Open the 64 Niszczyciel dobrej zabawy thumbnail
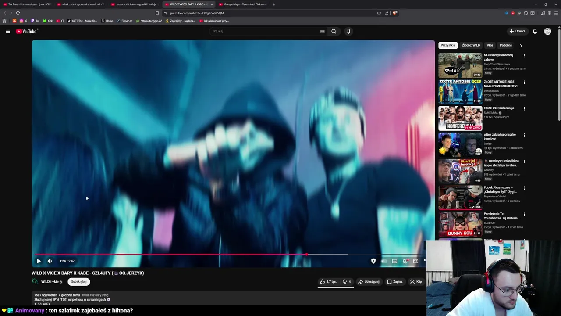This screenshot has height=316, width=561. click(x=460, y=65)
